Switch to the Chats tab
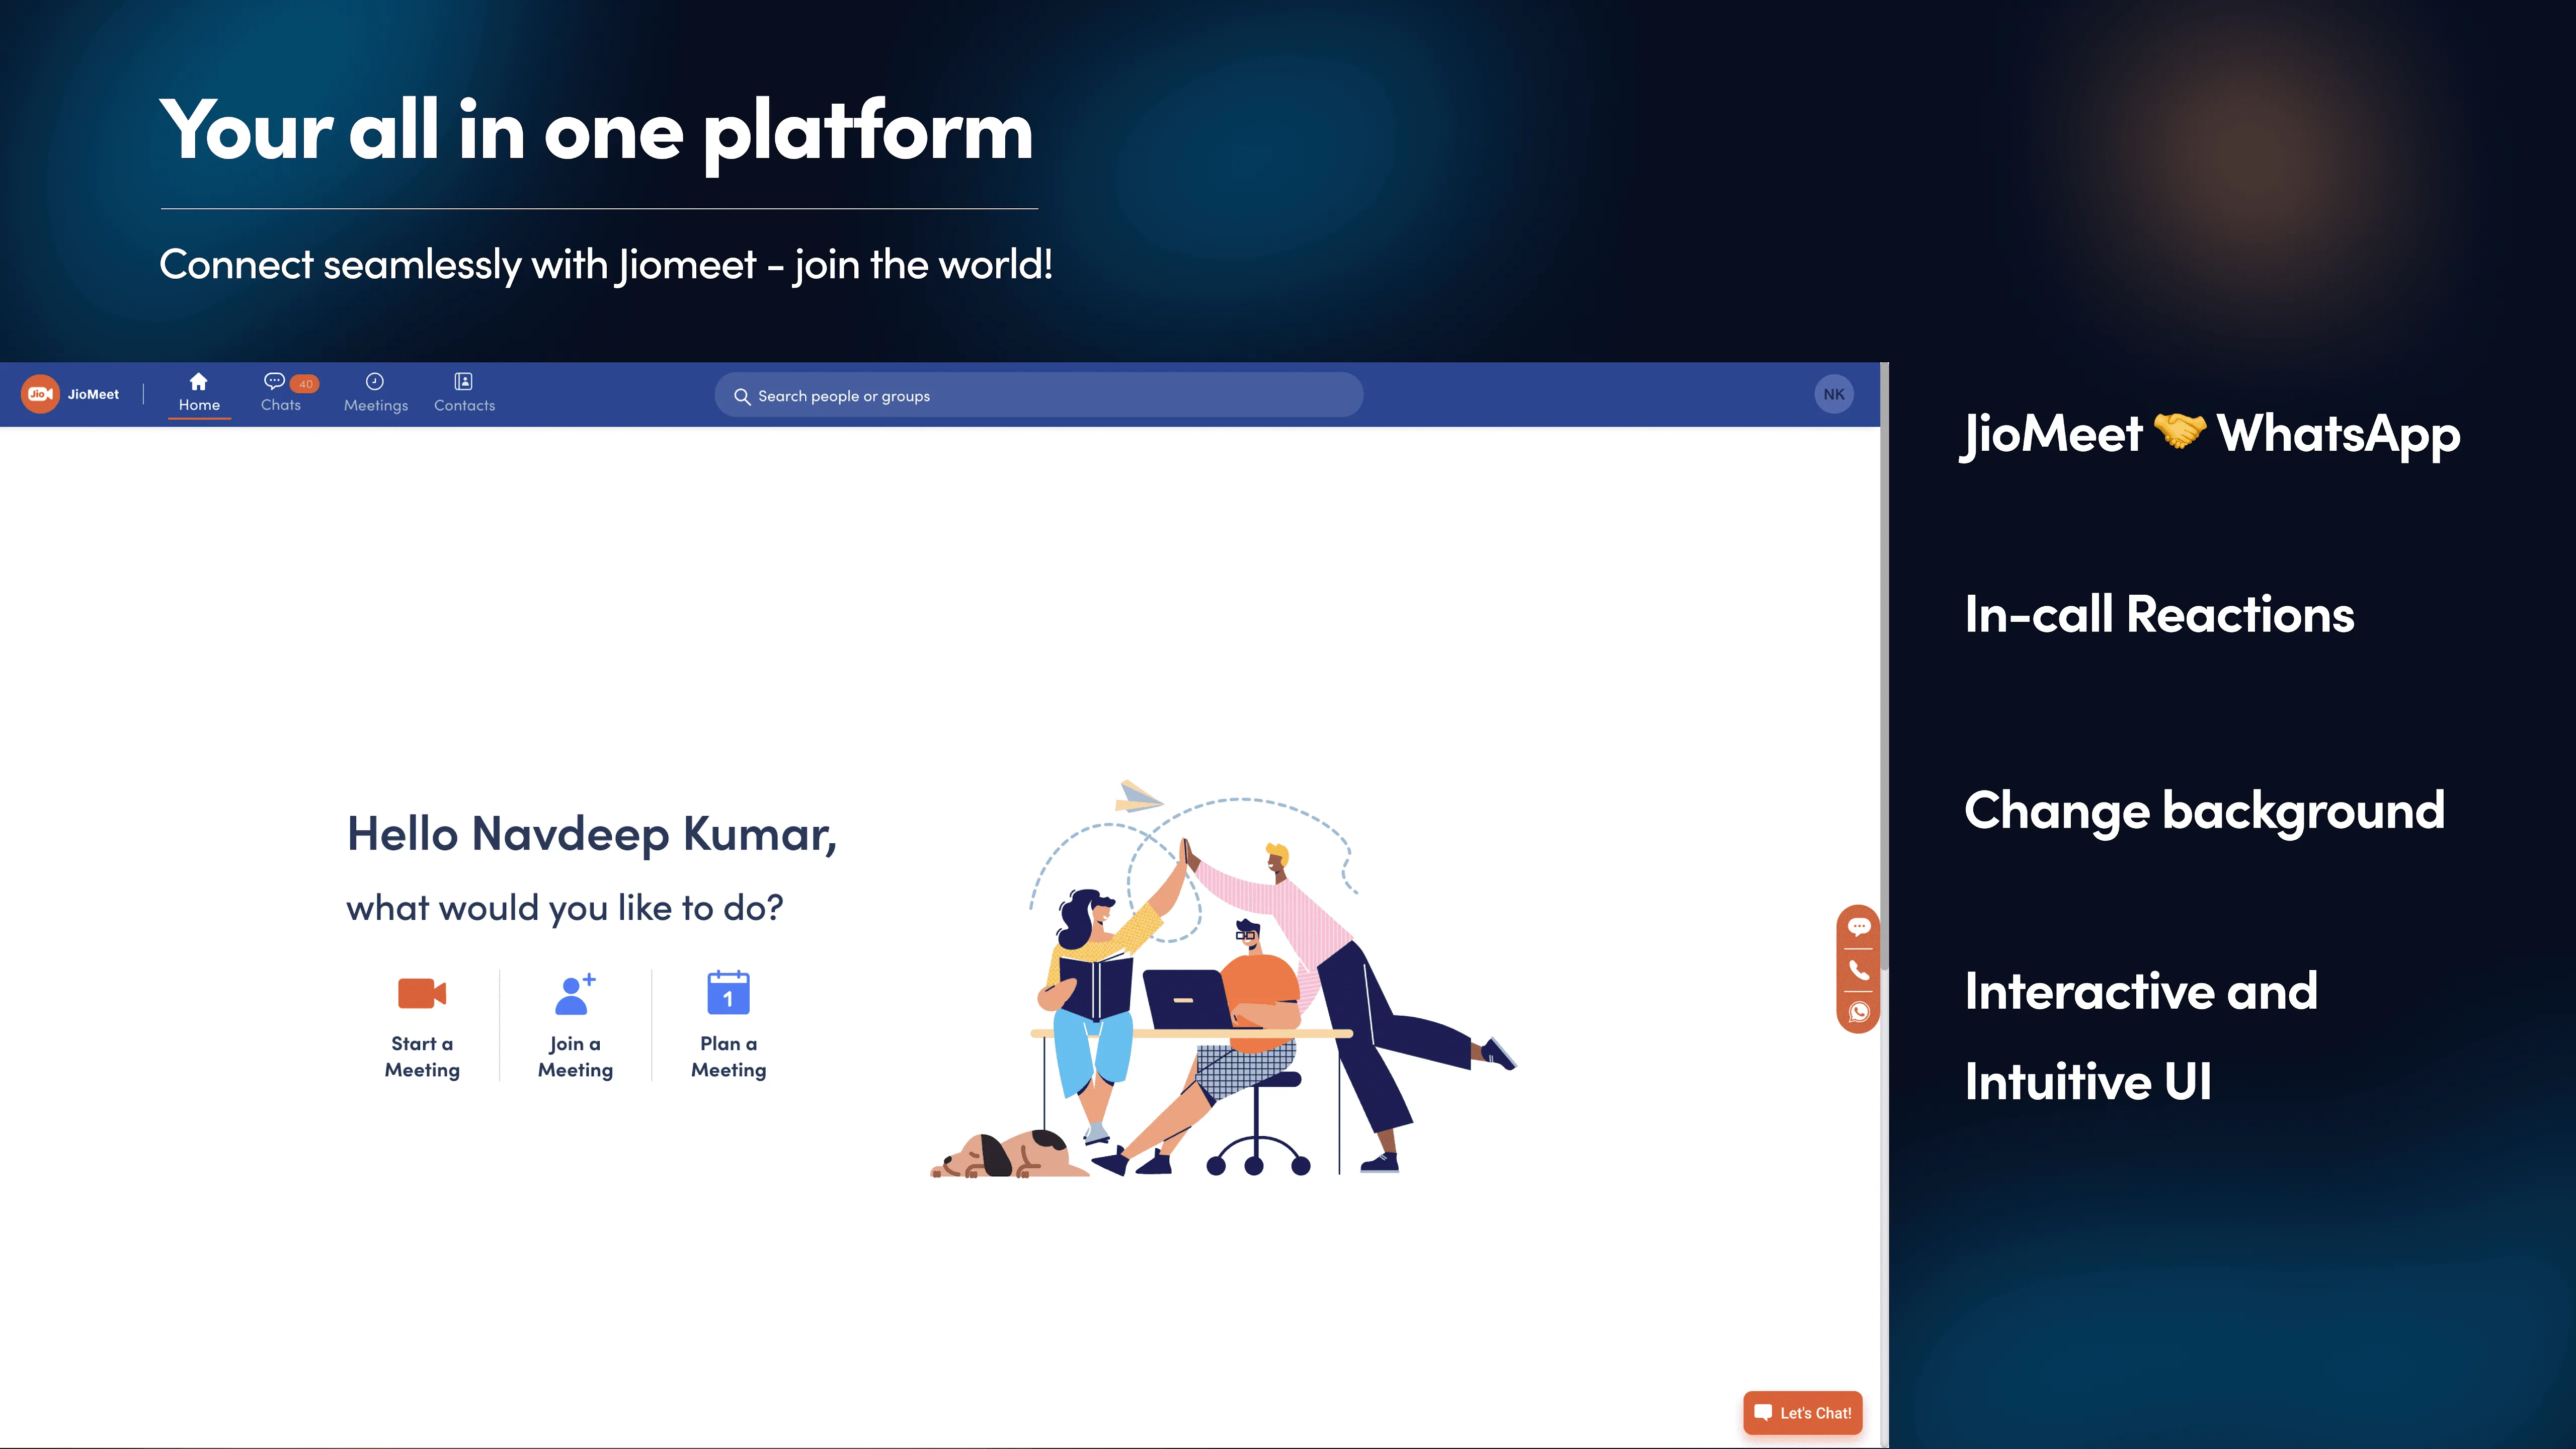This screenshot has height=1449, width=2576. coord(288,393)
